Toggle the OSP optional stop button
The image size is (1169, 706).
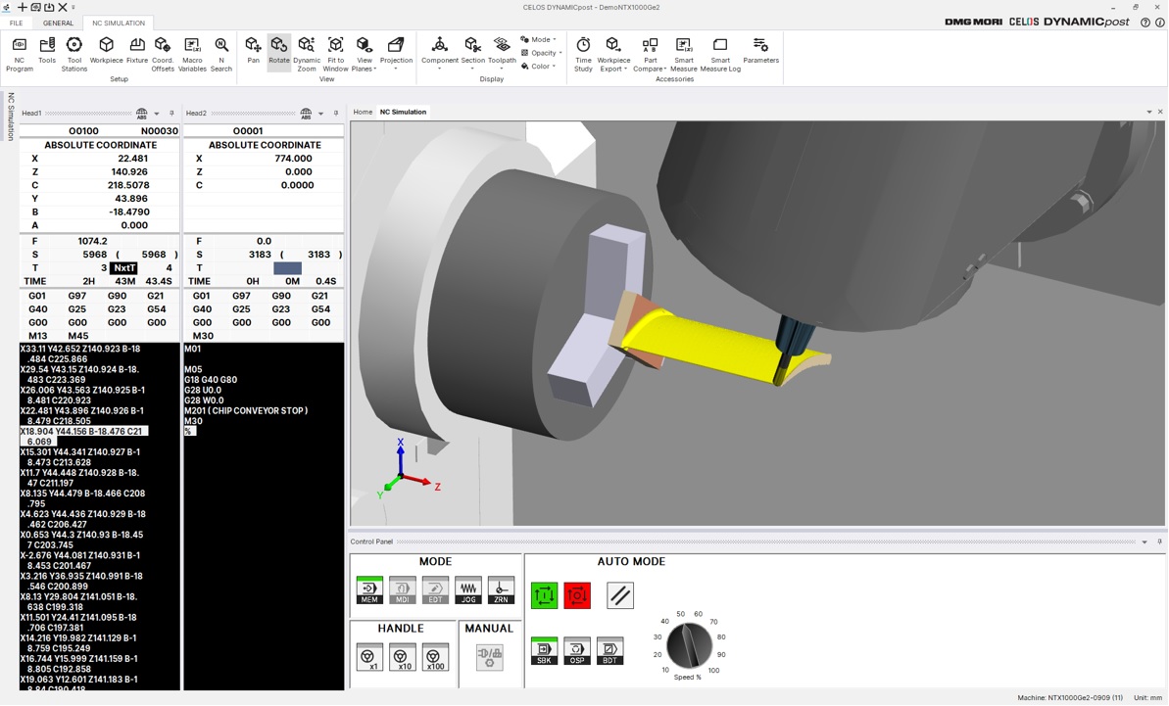577,651
